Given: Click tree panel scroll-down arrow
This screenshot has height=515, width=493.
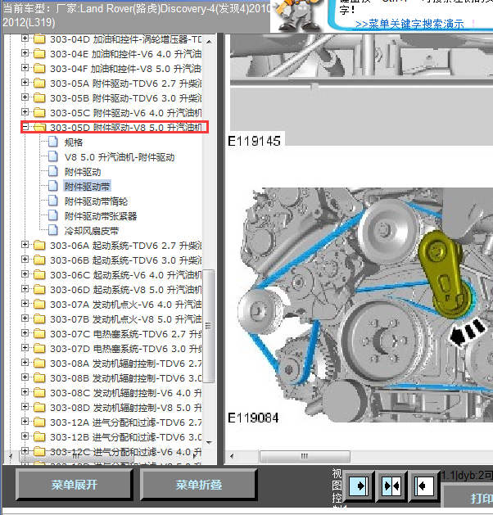Looking at the screenshot, I should (x=209, y=442).
